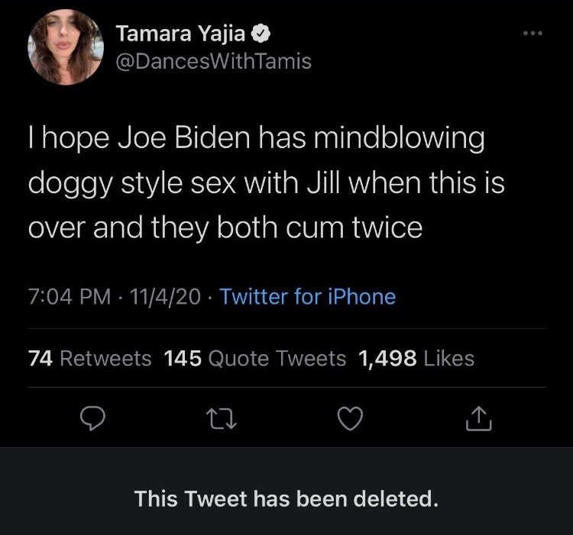This screenshot has width=573, height=535.
Task: Click the number 74 in retweet stats
Action: pyautogui.click(x=40, y=358)
